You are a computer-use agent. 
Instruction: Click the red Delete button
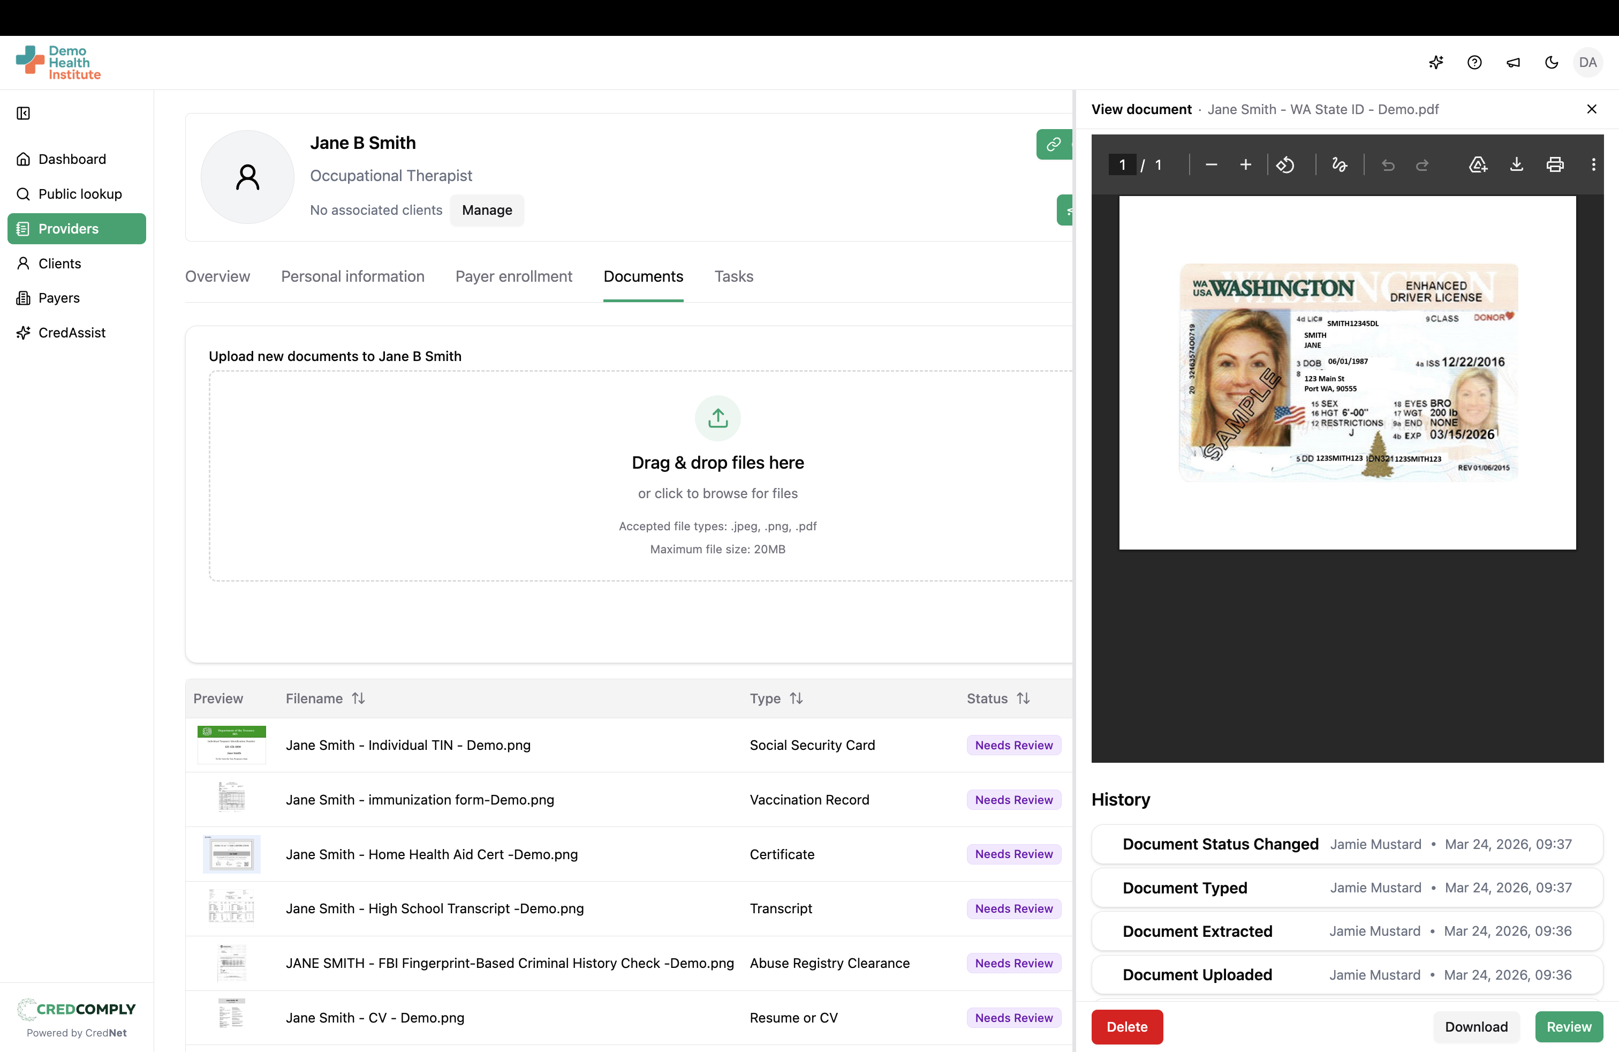(x=1126, y=1026)
